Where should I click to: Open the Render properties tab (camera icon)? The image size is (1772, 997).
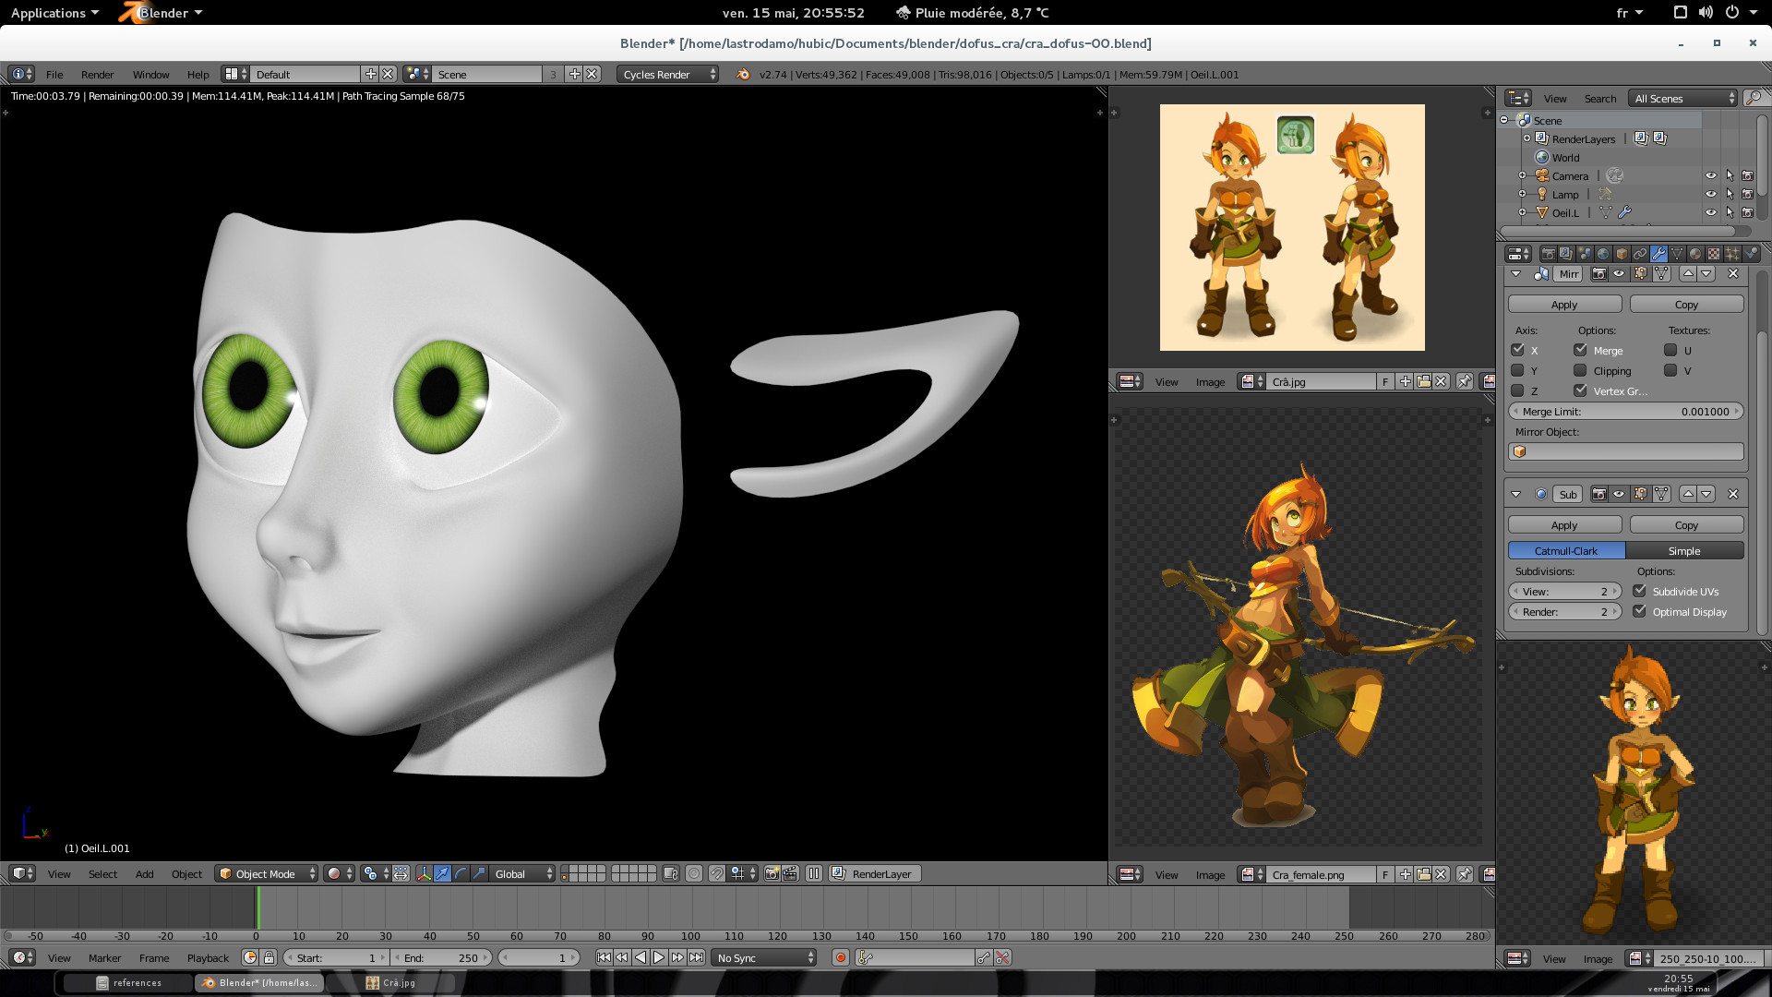1548,254
